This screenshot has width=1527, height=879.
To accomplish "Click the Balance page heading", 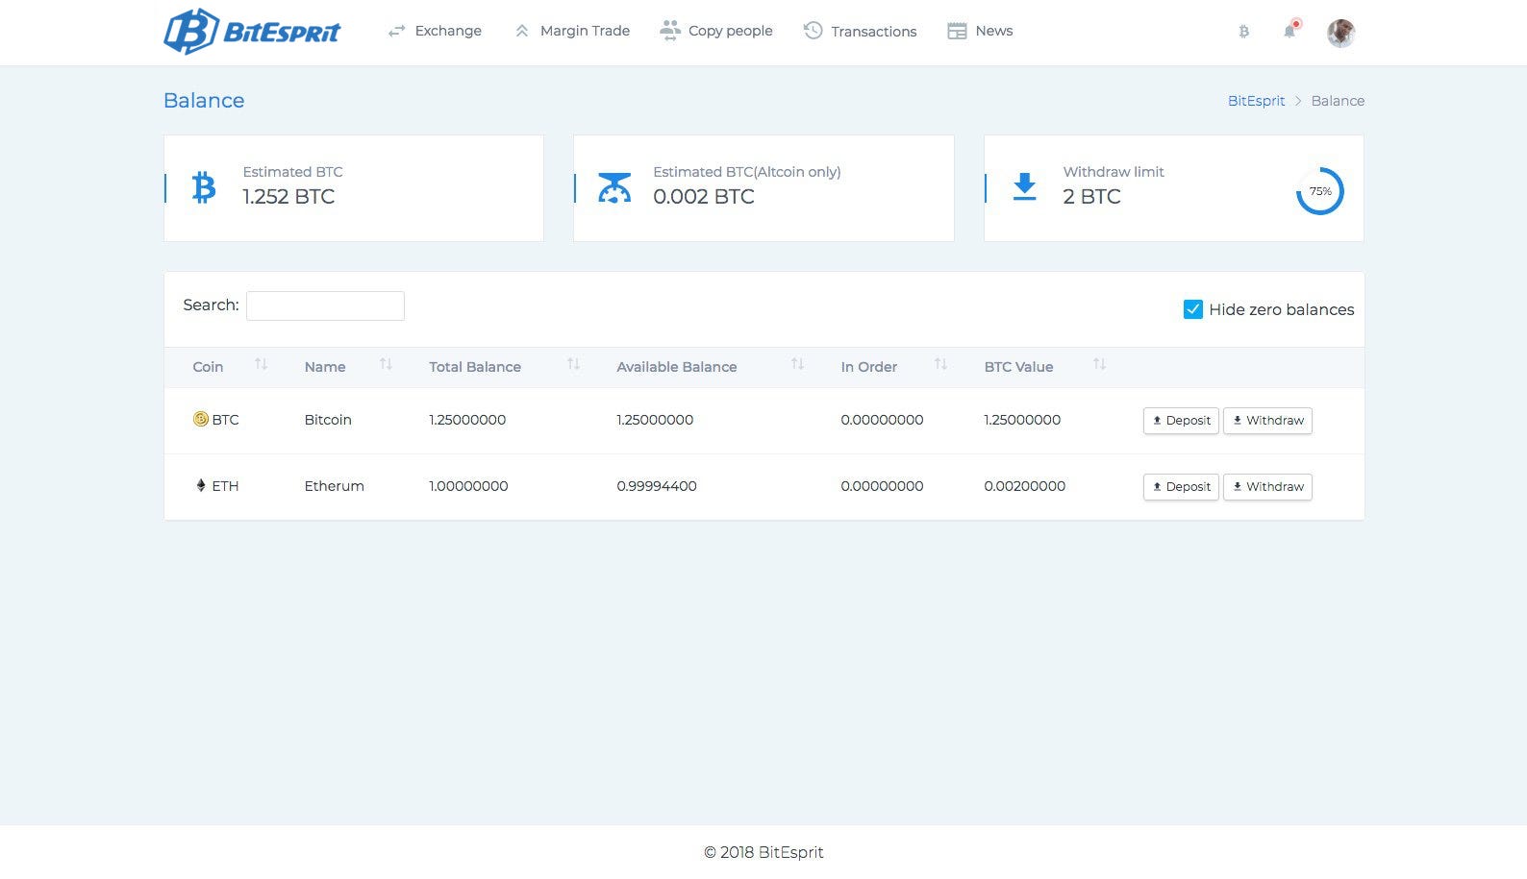I will coord(204,101).
